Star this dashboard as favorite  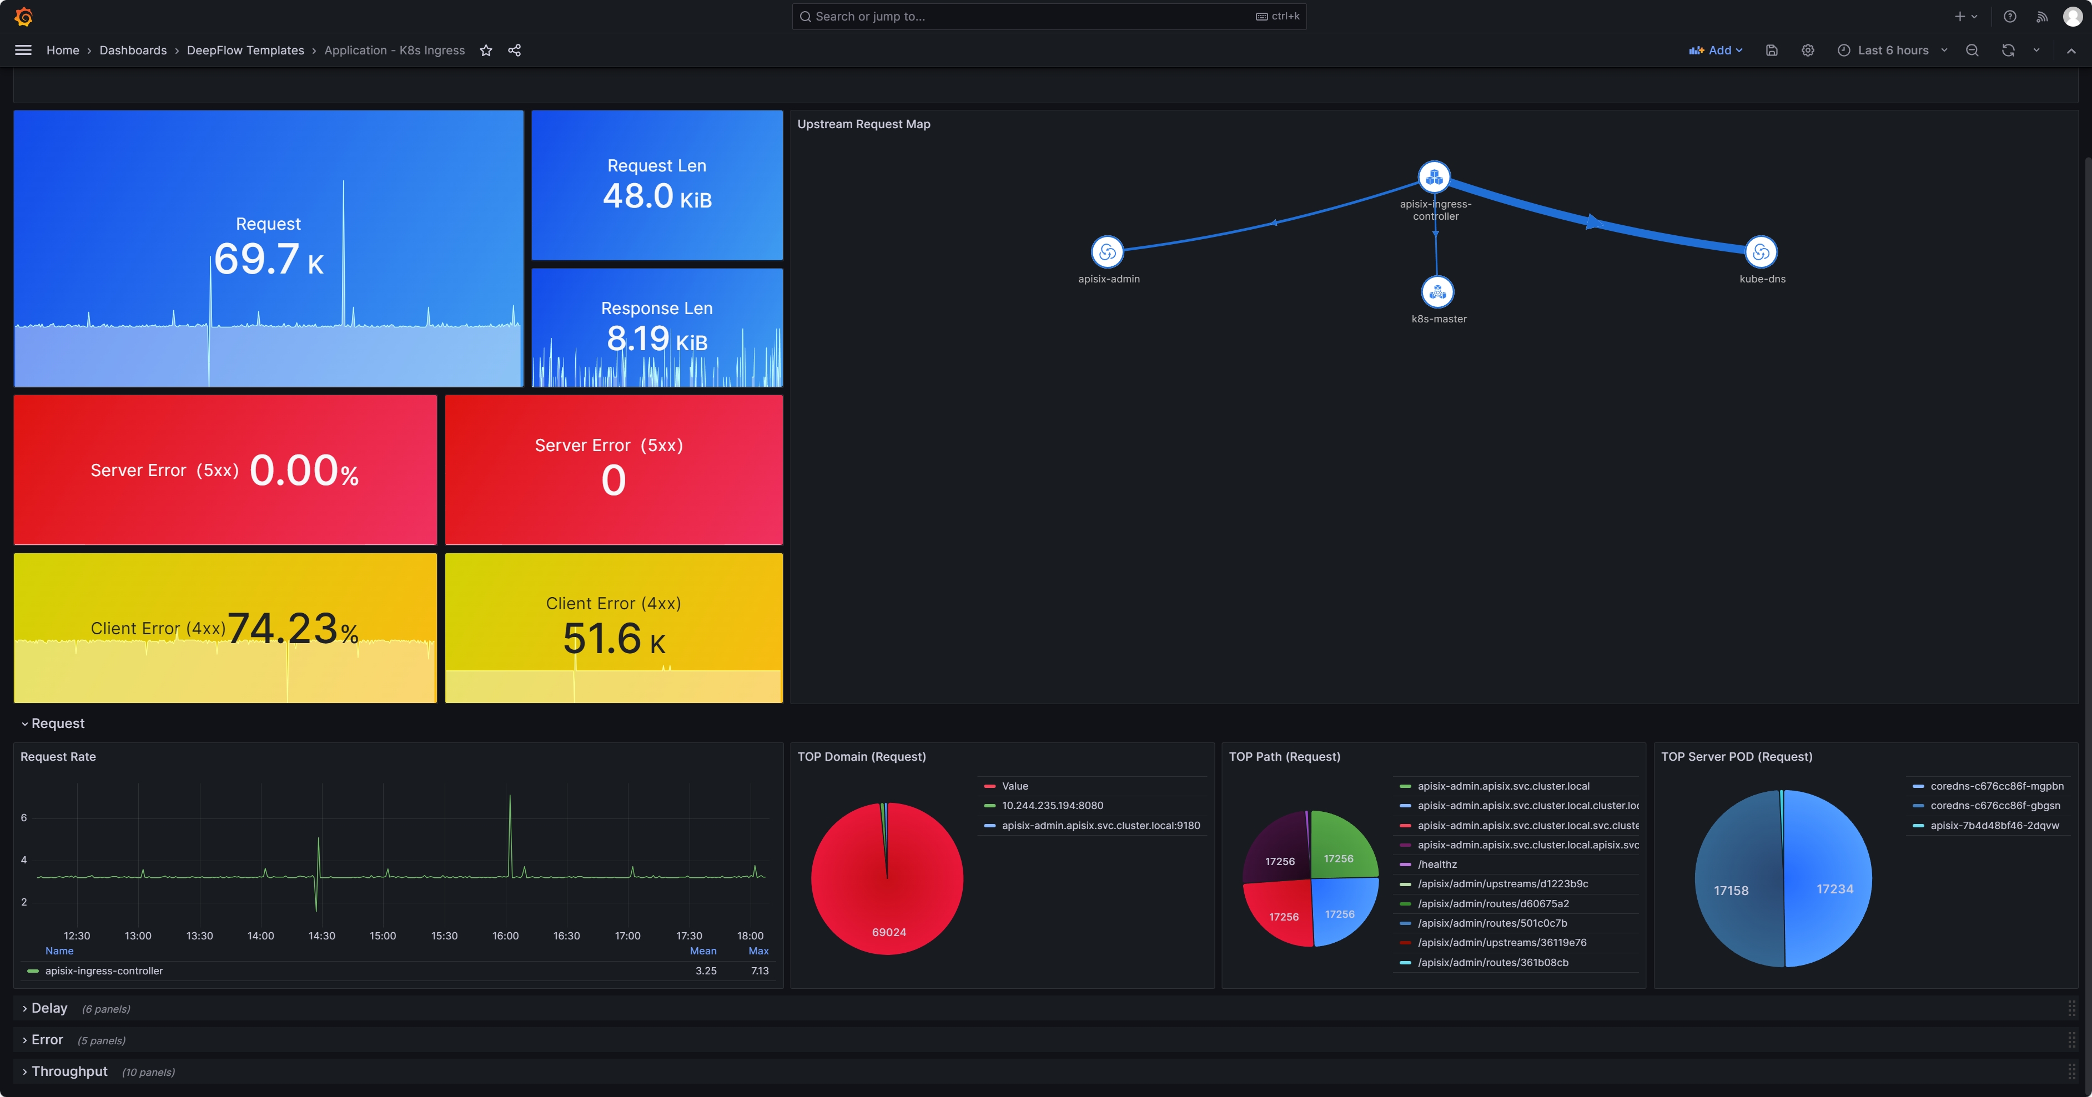486,50
